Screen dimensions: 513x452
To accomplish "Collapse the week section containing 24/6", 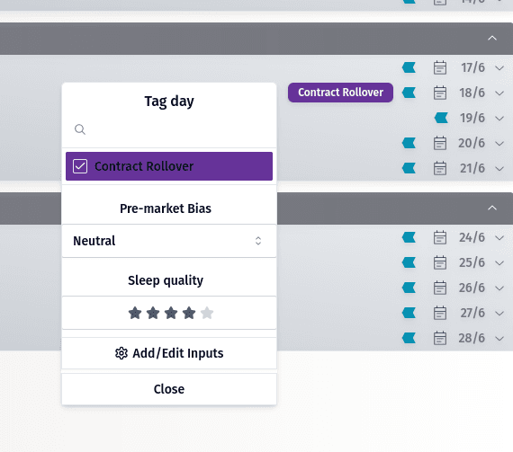I will 492,208.
